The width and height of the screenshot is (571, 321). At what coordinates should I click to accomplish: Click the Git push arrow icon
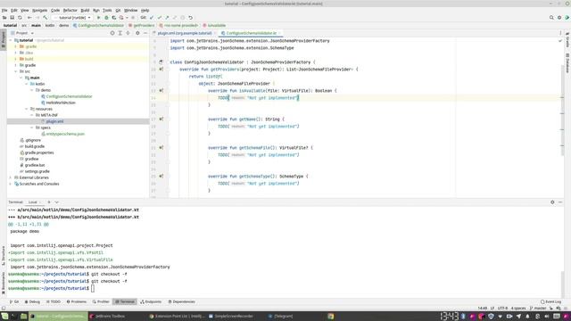tap(167, 18)
